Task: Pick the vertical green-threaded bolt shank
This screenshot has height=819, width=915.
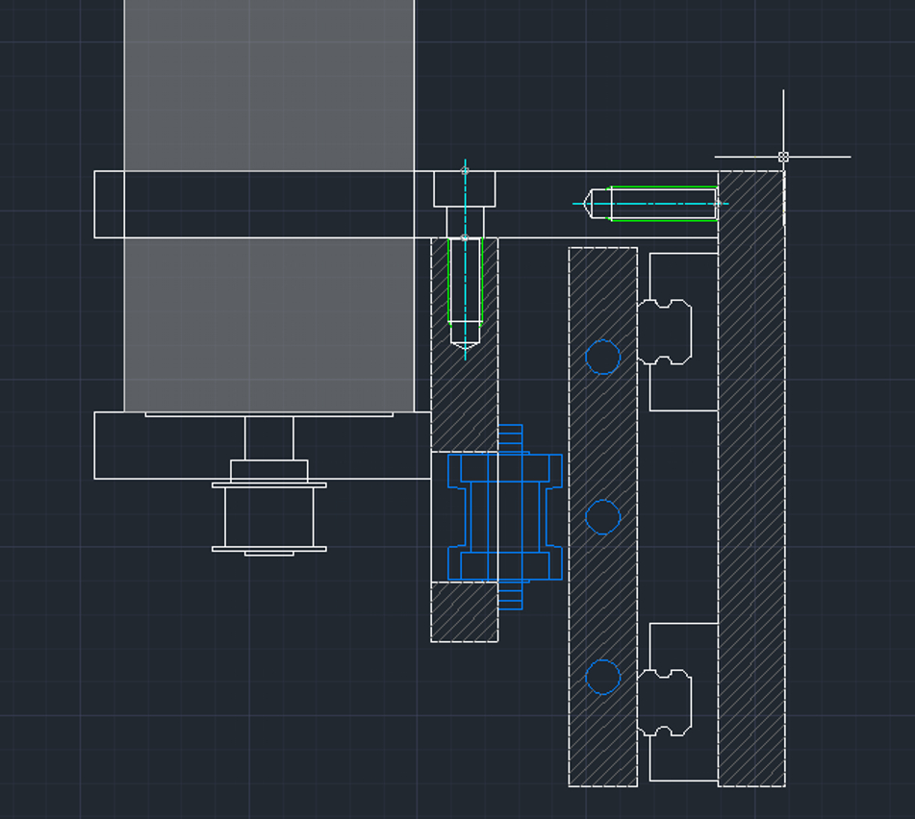Action: (x=465, y=291)
